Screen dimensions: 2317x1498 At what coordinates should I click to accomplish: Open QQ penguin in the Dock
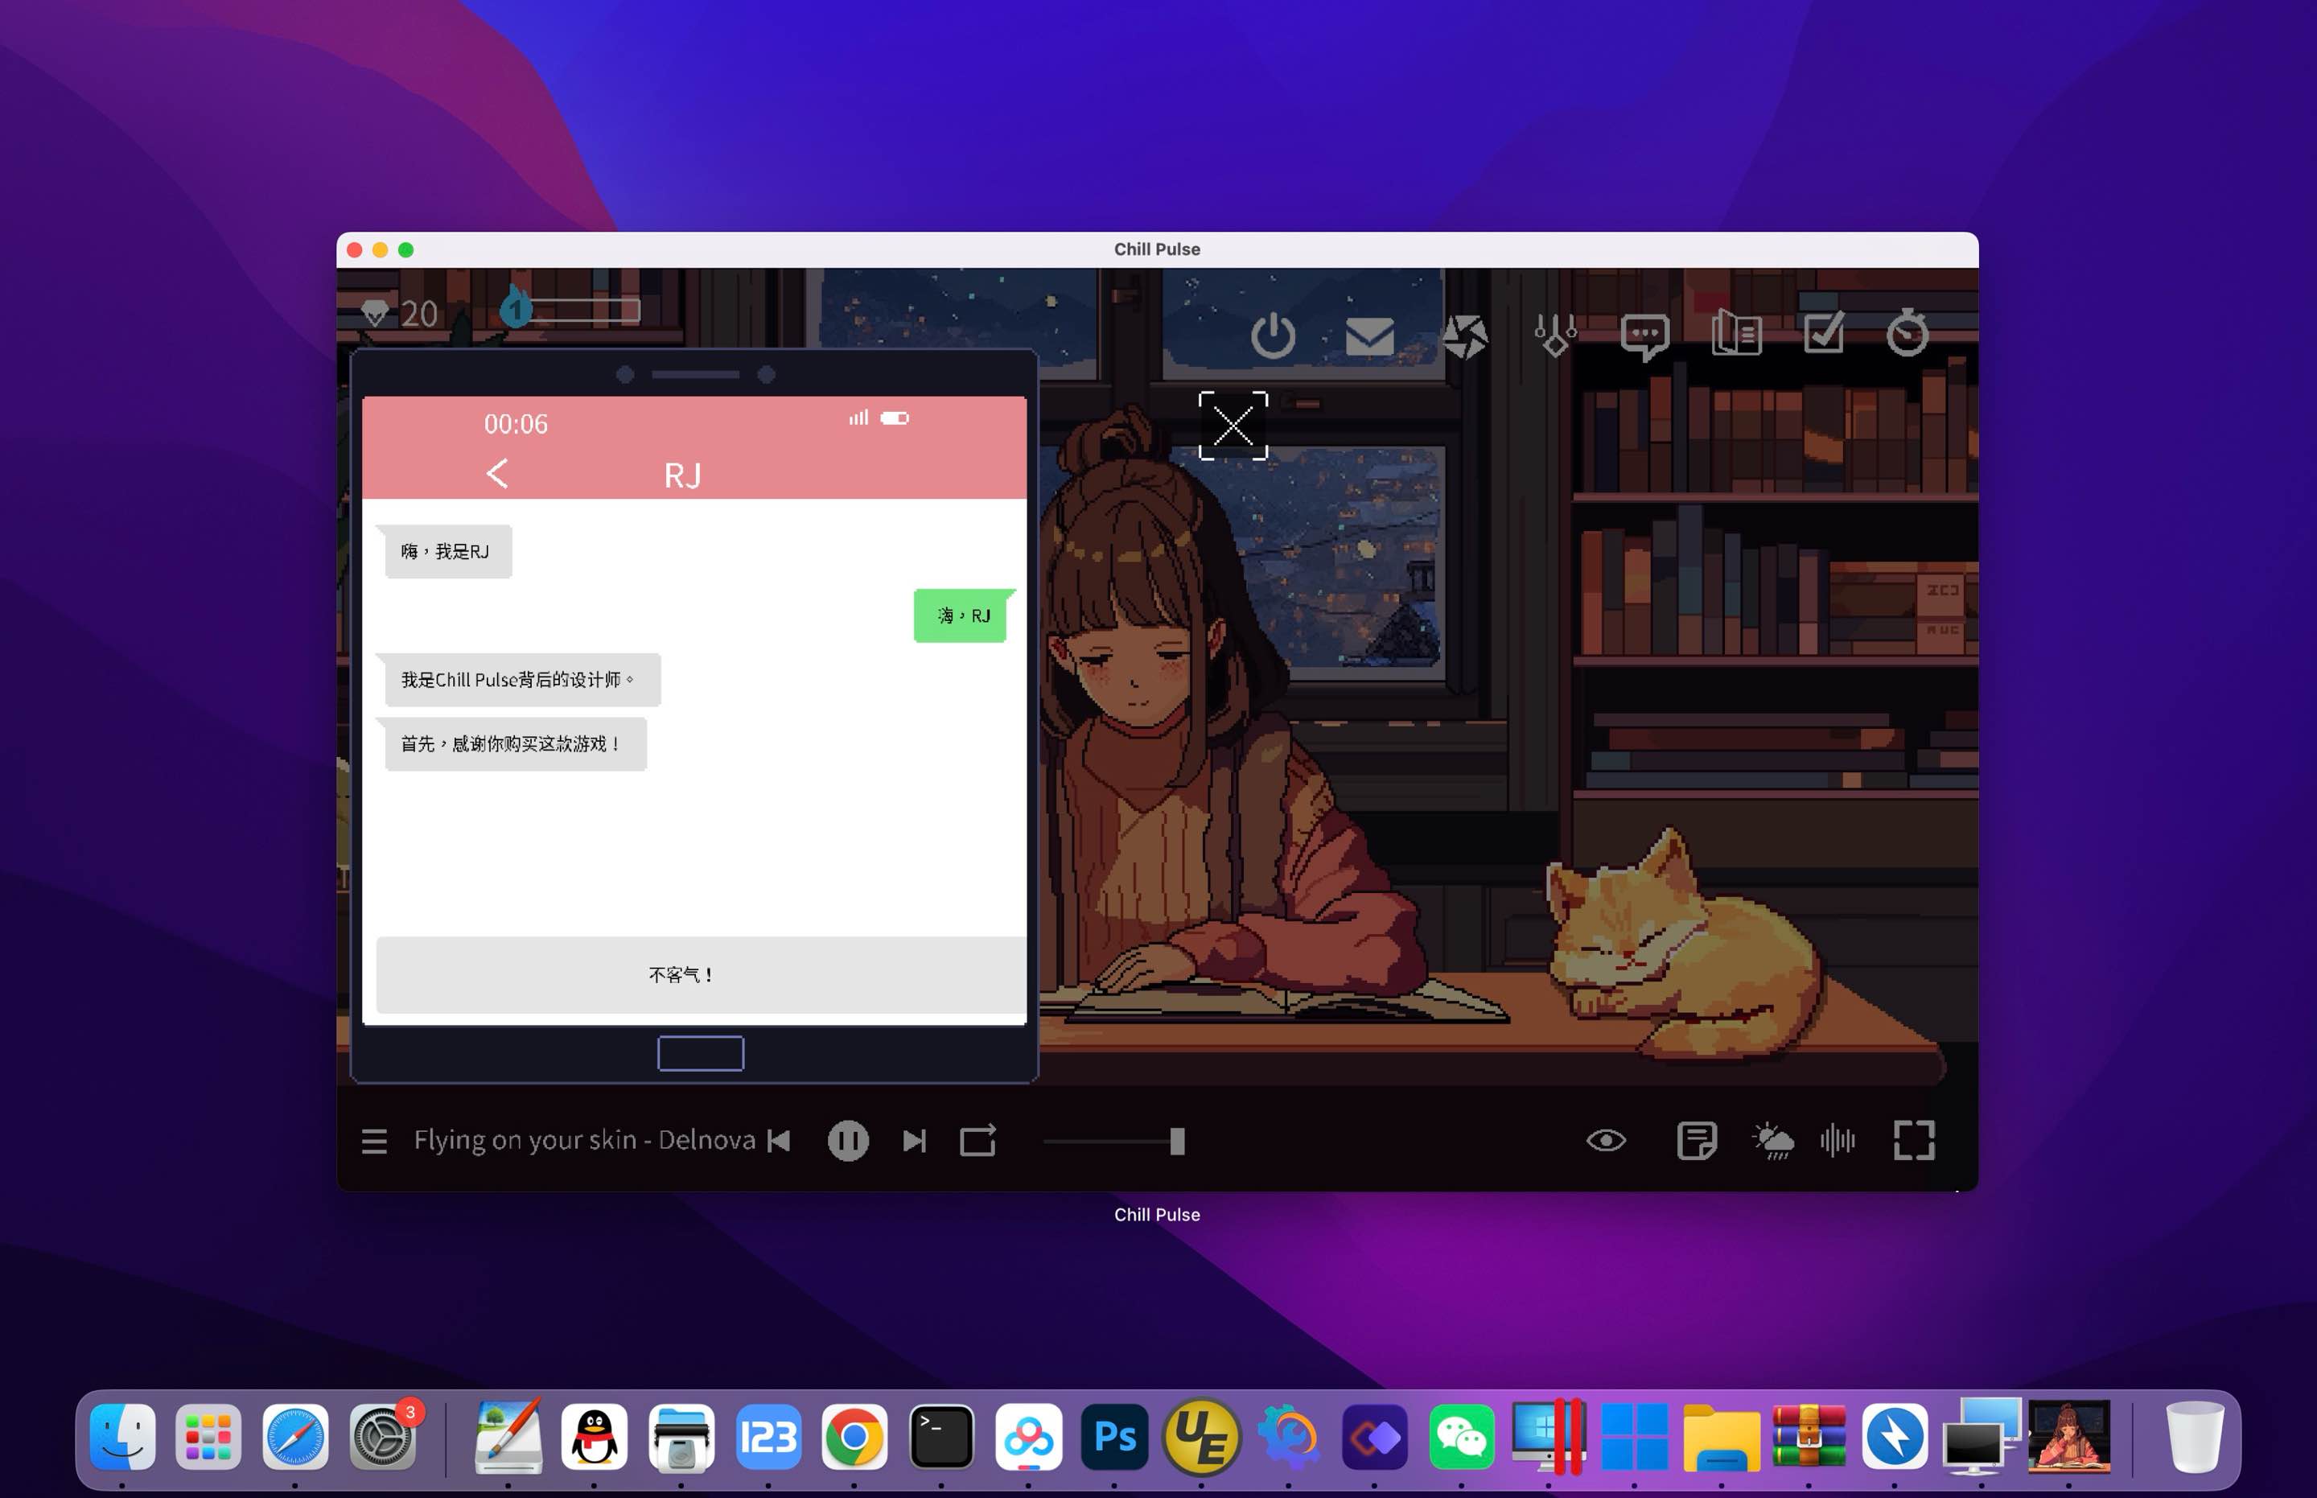595,1436
